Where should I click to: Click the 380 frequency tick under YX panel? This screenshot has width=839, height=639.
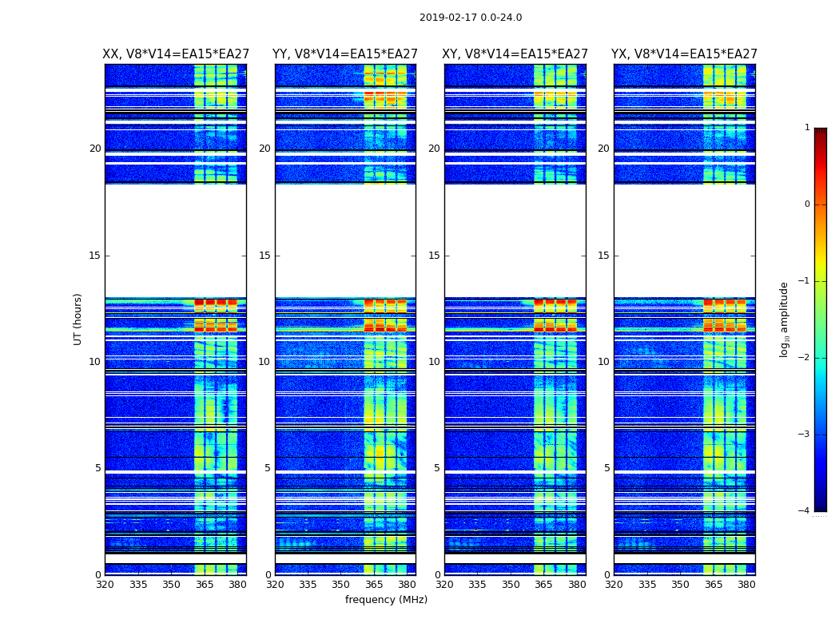(746, 585)
